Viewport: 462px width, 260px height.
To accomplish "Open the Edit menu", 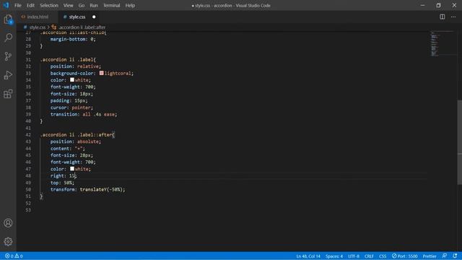I will [30, 5].
